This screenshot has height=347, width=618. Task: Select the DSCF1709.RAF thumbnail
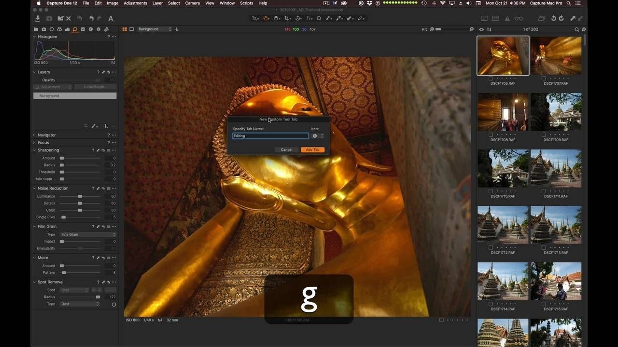tap(556, 112)
